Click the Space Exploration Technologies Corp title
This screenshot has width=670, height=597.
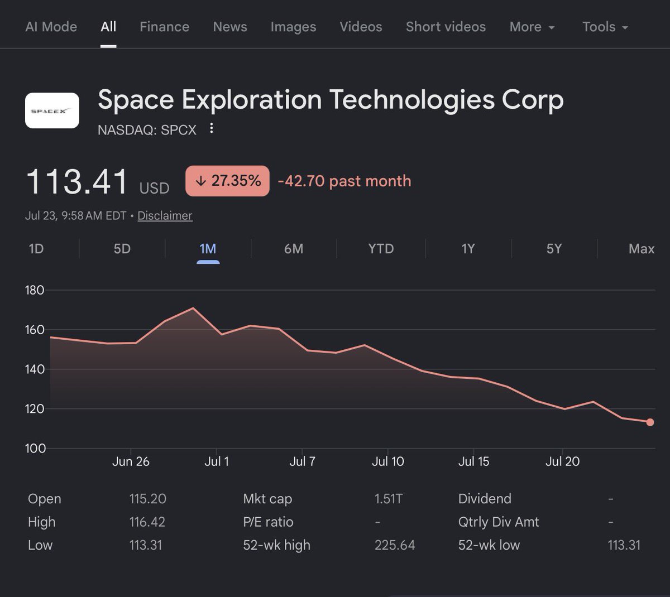click(x=331, y=100)
